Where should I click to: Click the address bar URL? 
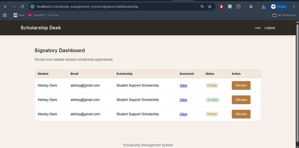(88, 7)
